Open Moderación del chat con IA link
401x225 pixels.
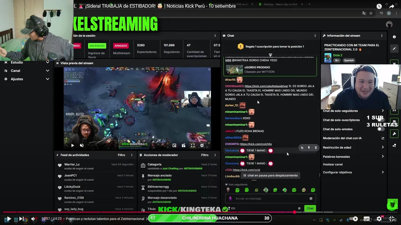click(x=383, y=138)
